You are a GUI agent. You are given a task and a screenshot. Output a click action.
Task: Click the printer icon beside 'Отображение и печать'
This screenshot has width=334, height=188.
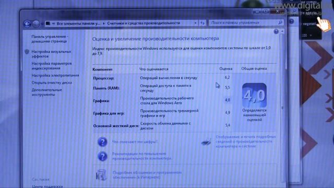pyautogui.click(x=206, y=142)
